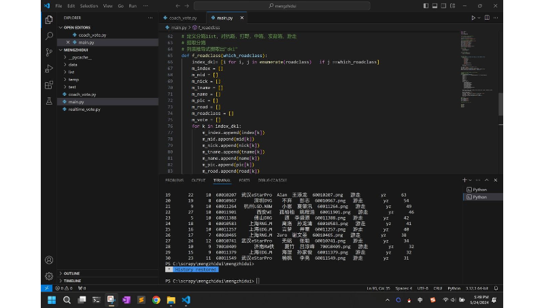
Task: Toggle the bottom panel visibility
Action: [x=435, y=6]
